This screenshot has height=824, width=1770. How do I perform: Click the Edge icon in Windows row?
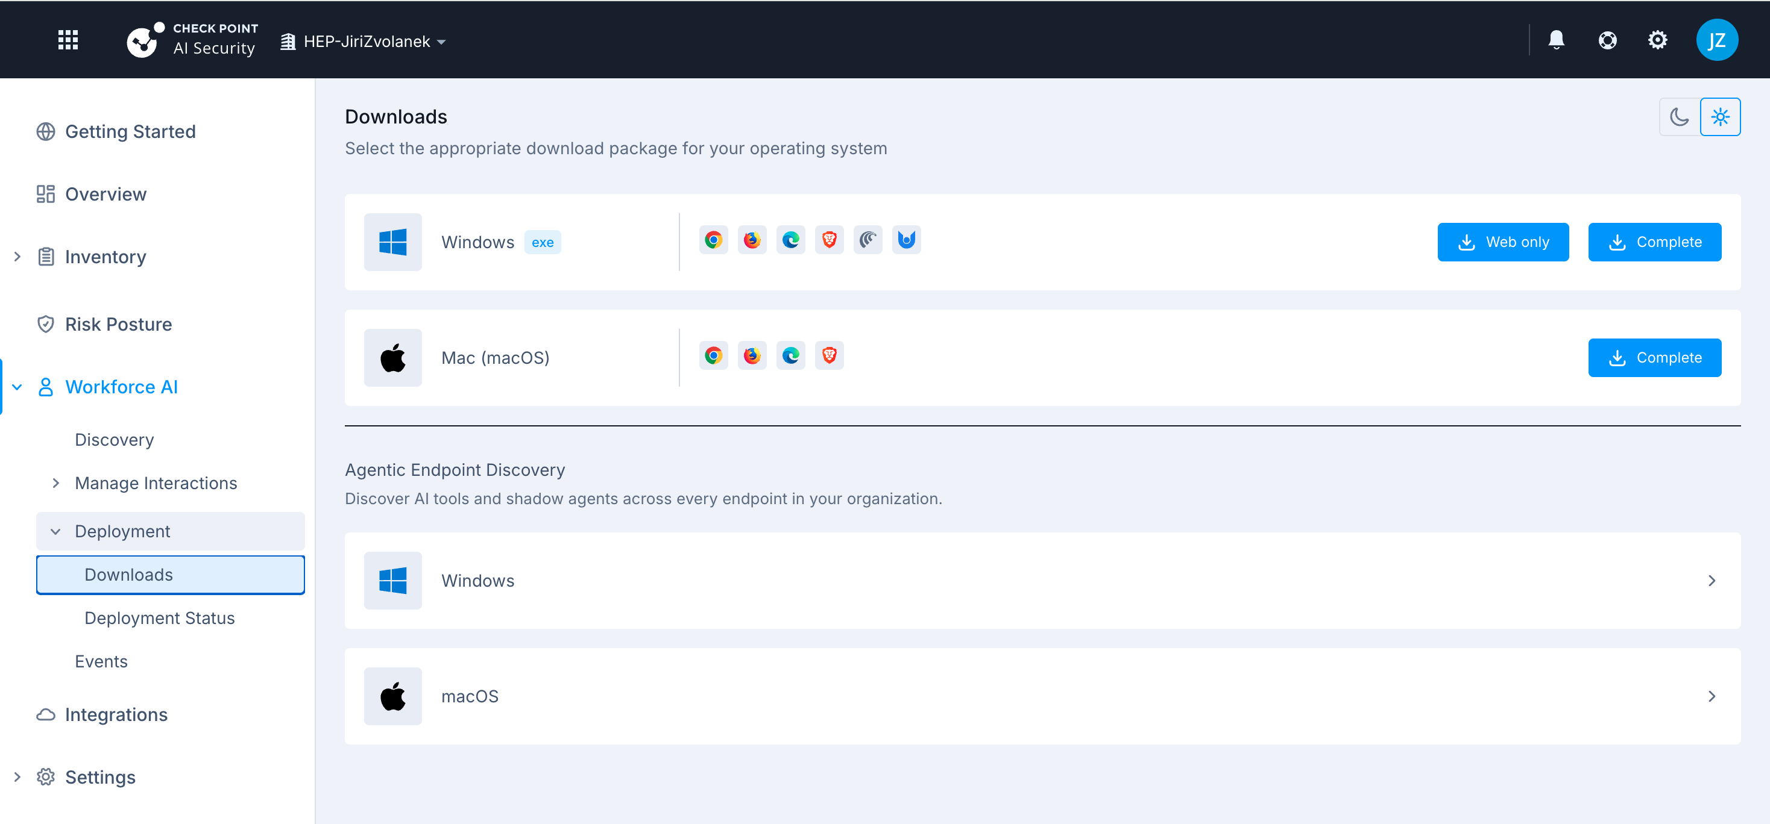coord(790,240)
